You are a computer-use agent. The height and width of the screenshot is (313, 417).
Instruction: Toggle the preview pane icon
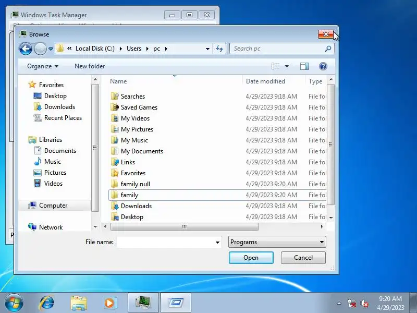point(304,66)
